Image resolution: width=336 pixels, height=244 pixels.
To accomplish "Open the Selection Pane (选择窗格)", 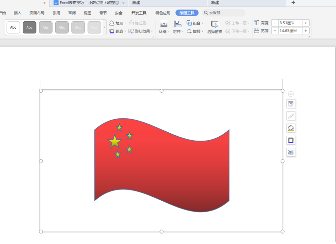I will (215, 27).
